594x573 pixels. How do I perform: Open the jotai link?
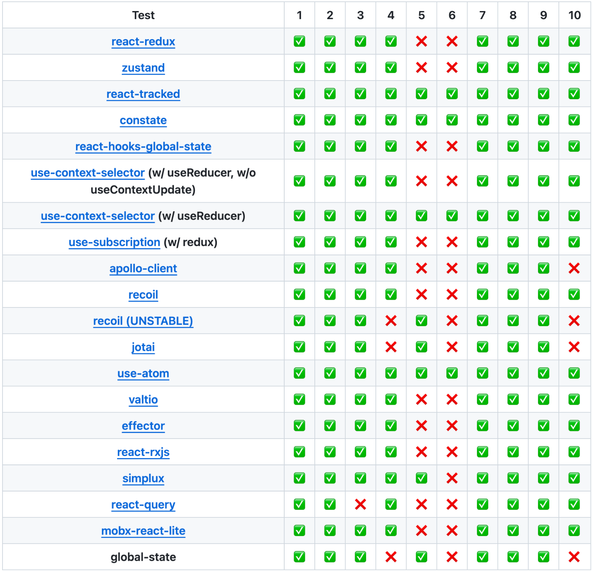click(x=143, y=347)
